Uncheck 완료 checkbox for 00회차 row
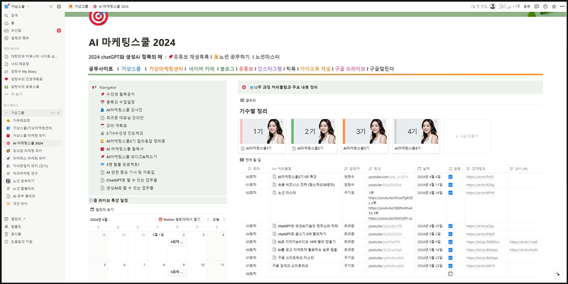568x284 pixels. coord(450,177)
